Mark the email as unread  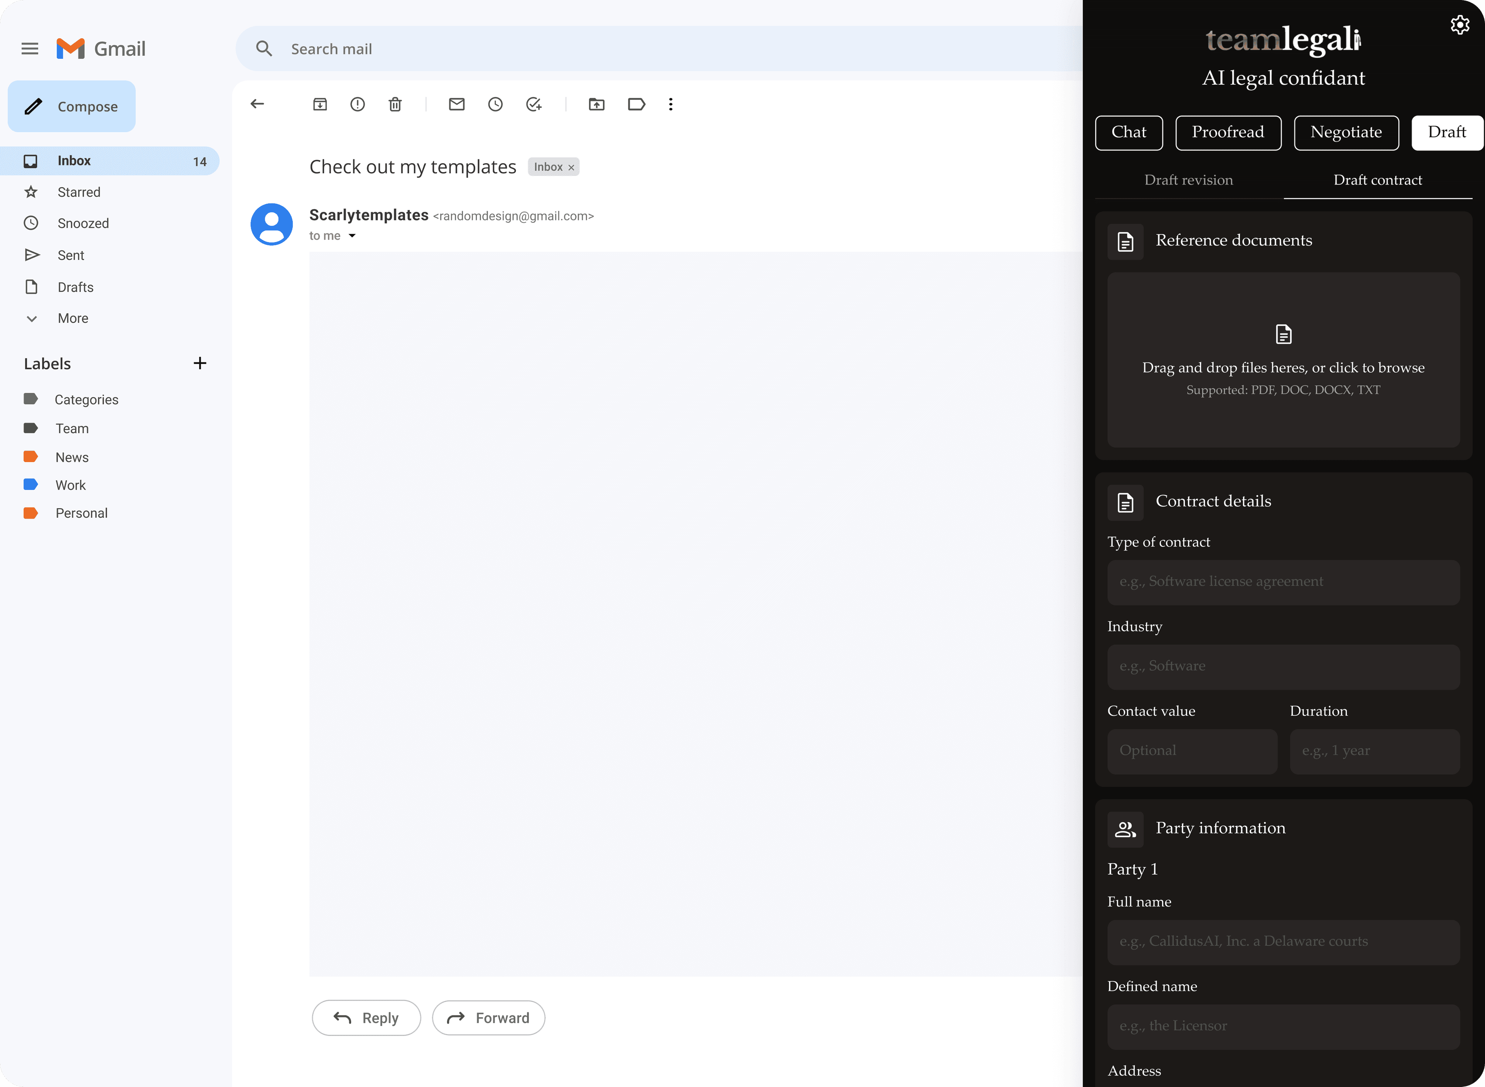click(457, 104)
